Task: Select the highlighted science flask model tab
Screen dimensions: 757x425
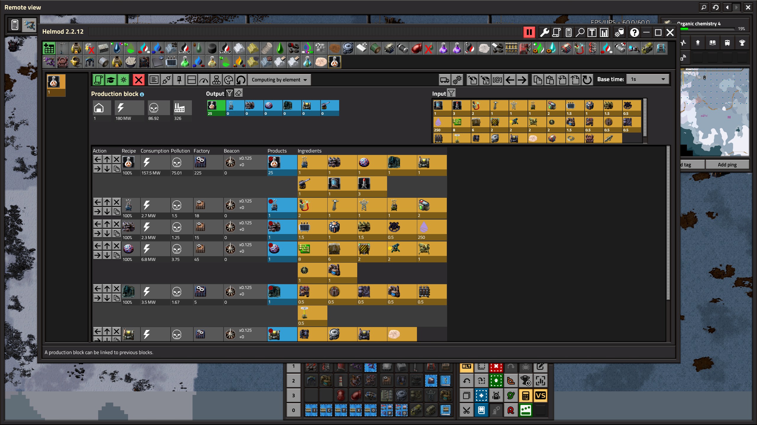Action: pos(334,62)
